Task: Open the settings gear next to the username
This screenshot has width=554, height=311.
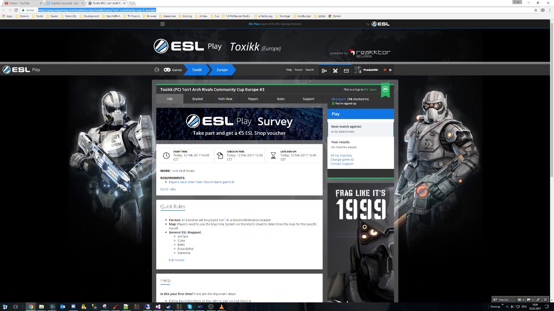Action: pyautogui.click(x=390, y=70)
